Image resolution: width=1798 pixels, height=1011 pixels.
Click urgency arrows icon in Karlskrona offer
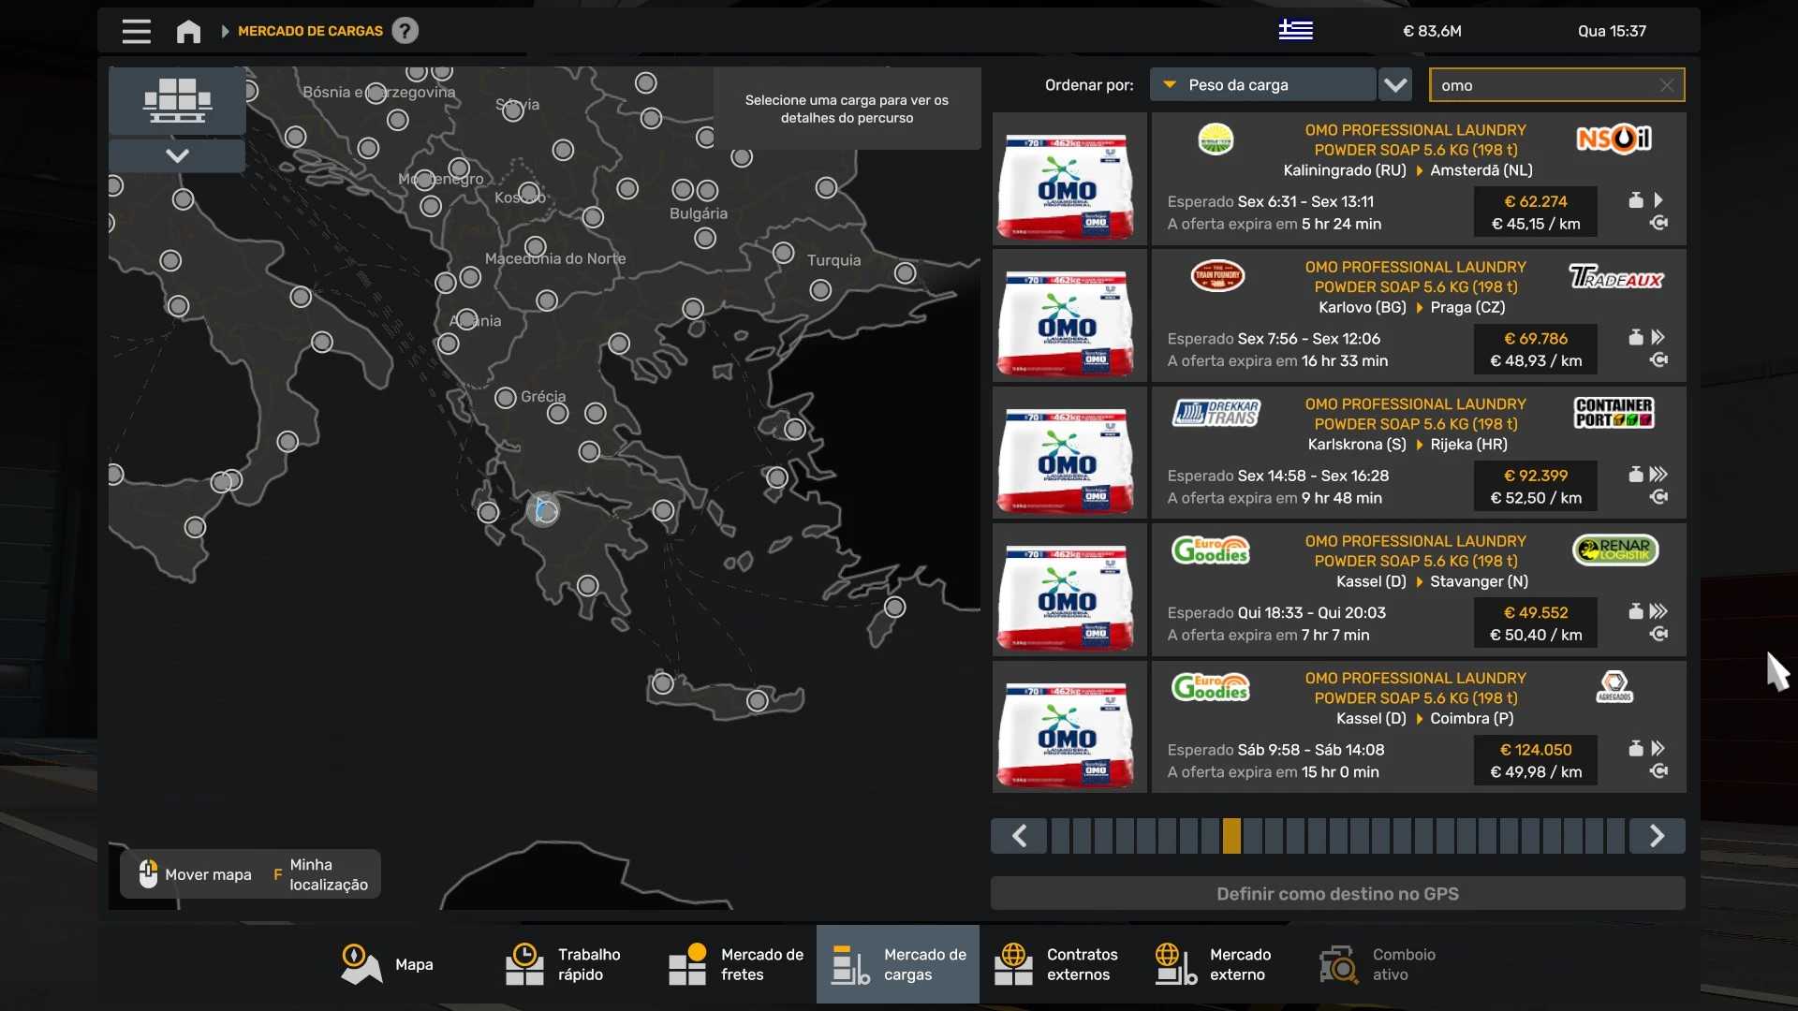click(1658, 475)
